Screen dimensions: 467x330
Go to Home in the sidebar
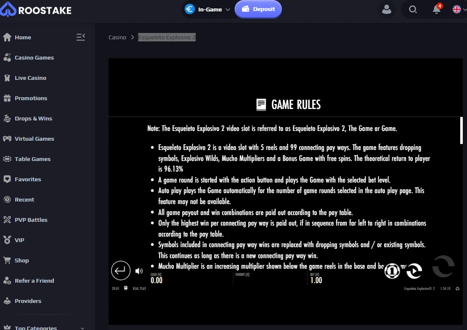[23, 37]
